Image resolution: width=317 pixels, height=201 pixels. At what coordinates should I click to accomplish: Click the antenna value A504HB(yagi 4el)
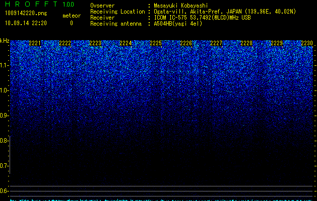[x=178, y=24]
